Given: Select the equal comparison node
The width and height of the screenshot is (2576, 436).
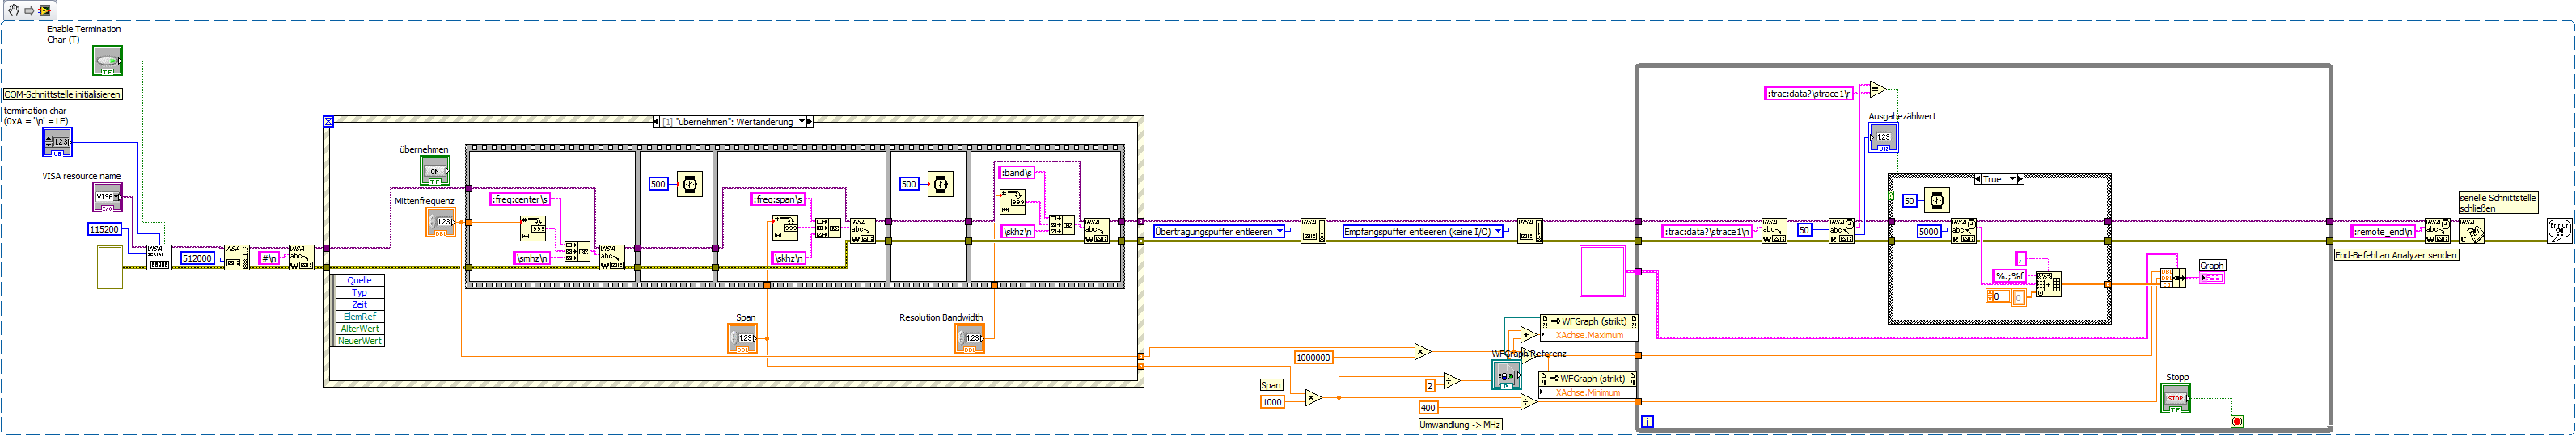Looking at the screenshot, I should [x=1877, y=90].
